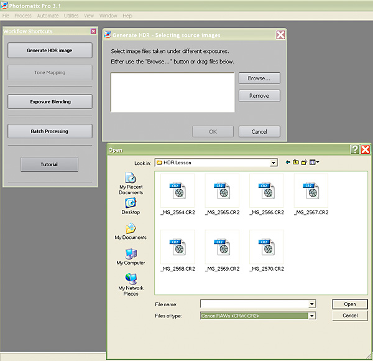Image resolution: width=373 pixels, height=361 pixels.
Task: Expand the Files of type dropdown
Action: (x=312, y=316)
